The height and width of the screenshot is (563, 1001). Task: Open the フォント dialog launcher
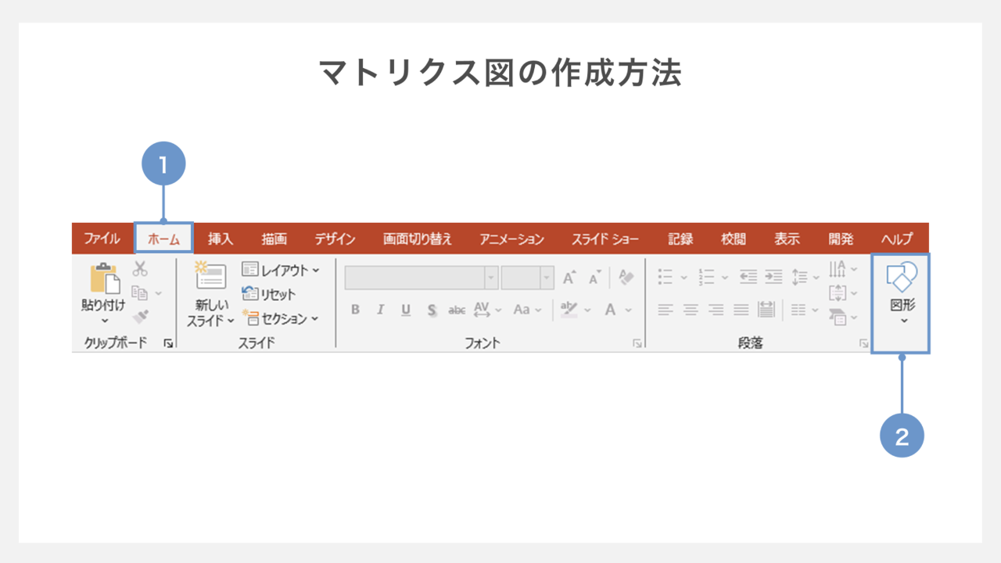(637, 343)
